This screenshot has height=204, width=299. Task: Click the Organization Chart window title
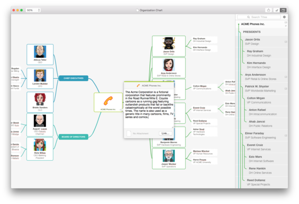151,10
